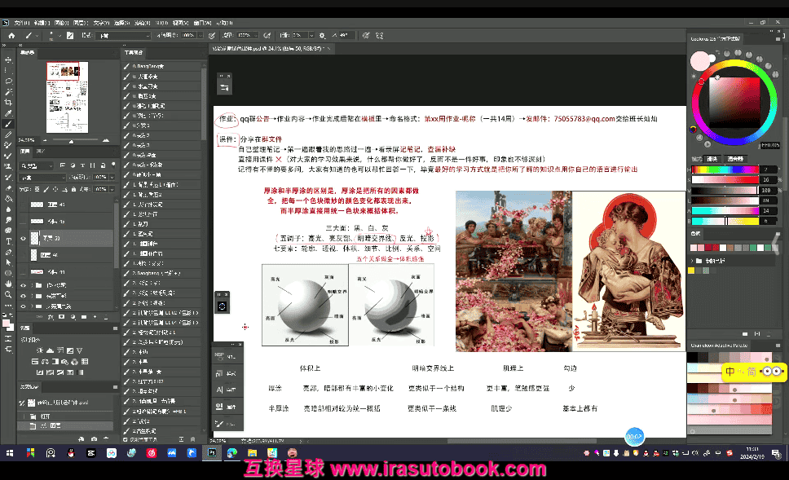Toggle pressure-for-opacity button in options bar
This screenshot has width=789, height=480.
tap(212, 35)
